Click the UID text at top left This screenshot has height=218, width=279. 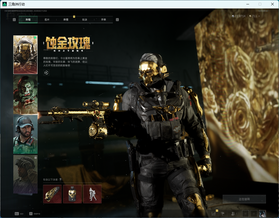26,11
